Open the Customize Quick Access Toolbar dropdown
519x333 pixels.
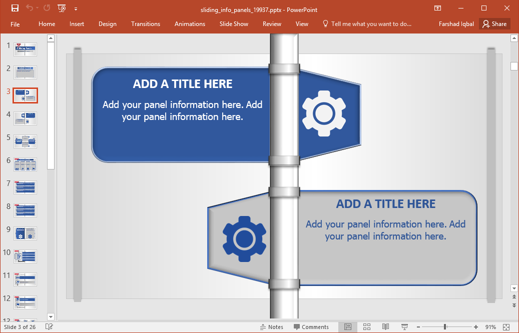tap(76, 8)
